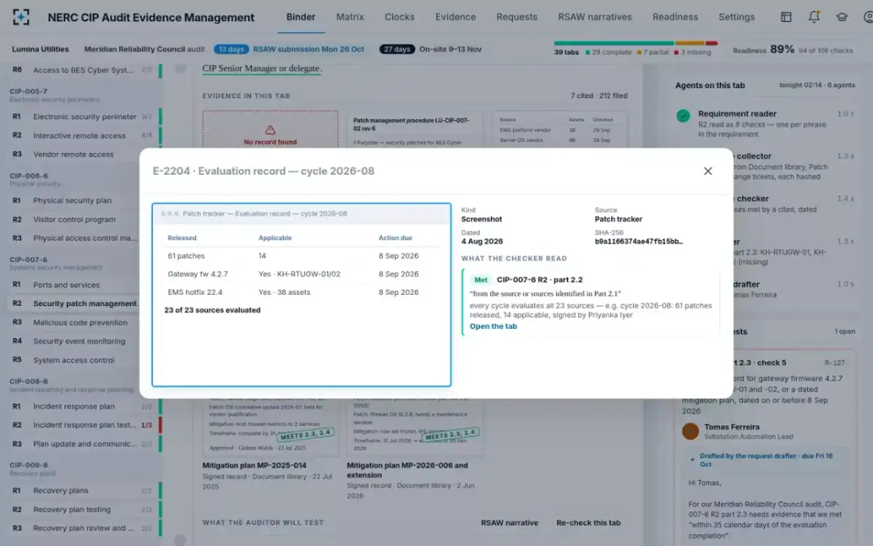
Task: Click the SHA-256 hash value
Action: (x=639, y=242)
